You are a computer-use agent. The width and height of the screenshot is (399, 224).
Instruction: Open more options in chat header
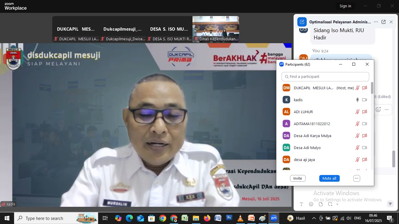[x=376, y=22]
